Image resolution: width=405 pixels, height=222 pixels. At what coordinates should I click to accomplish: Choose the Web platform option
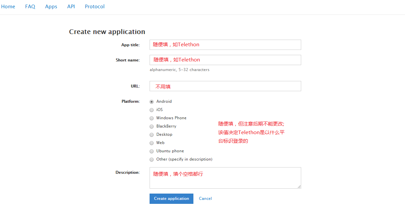152,143
